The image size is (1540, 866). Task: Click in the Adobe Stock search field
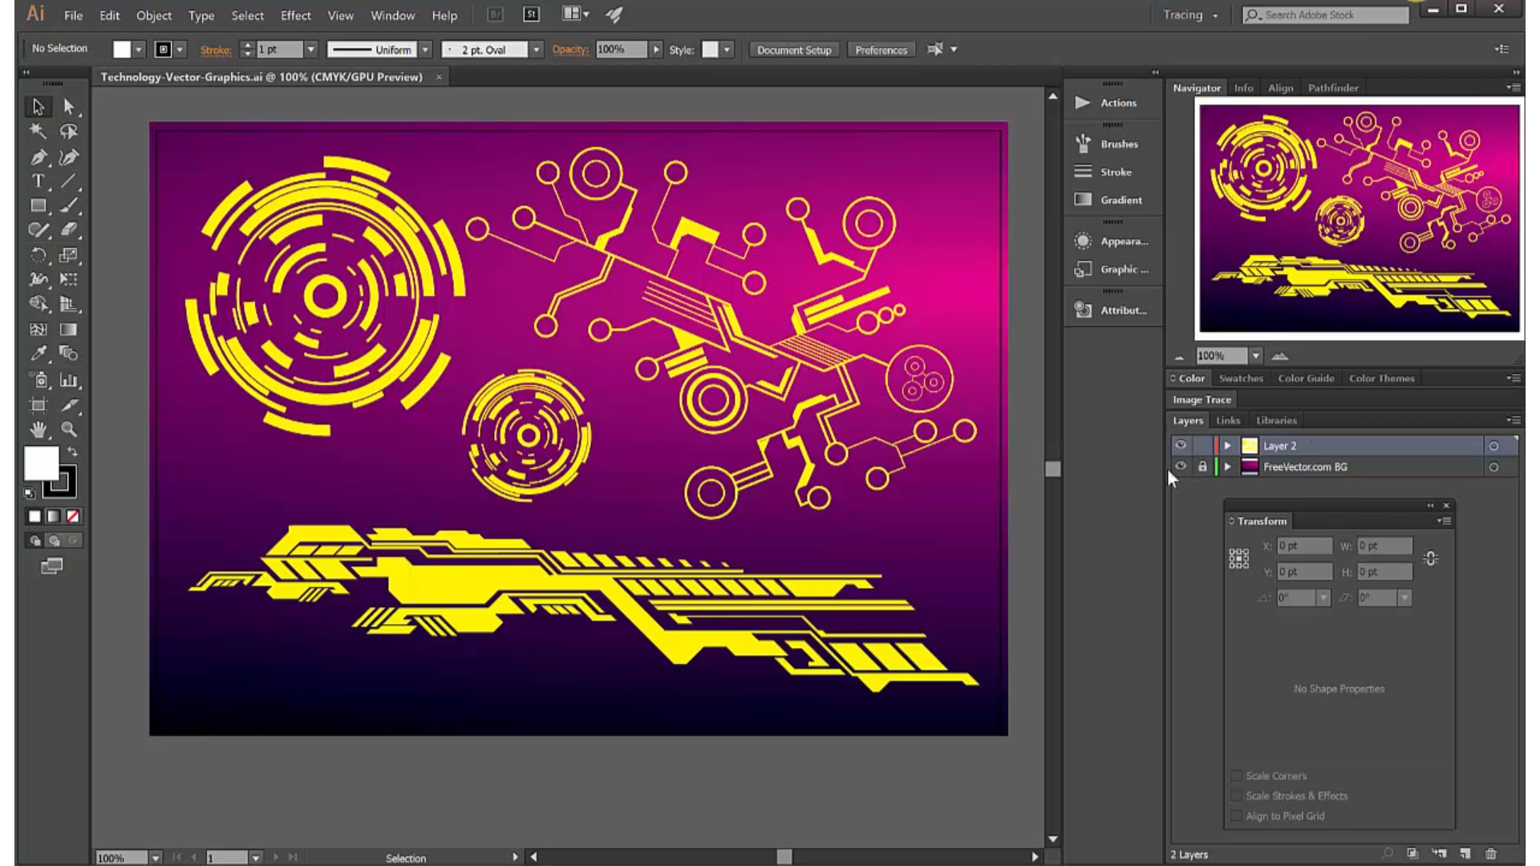(1331, 14)
